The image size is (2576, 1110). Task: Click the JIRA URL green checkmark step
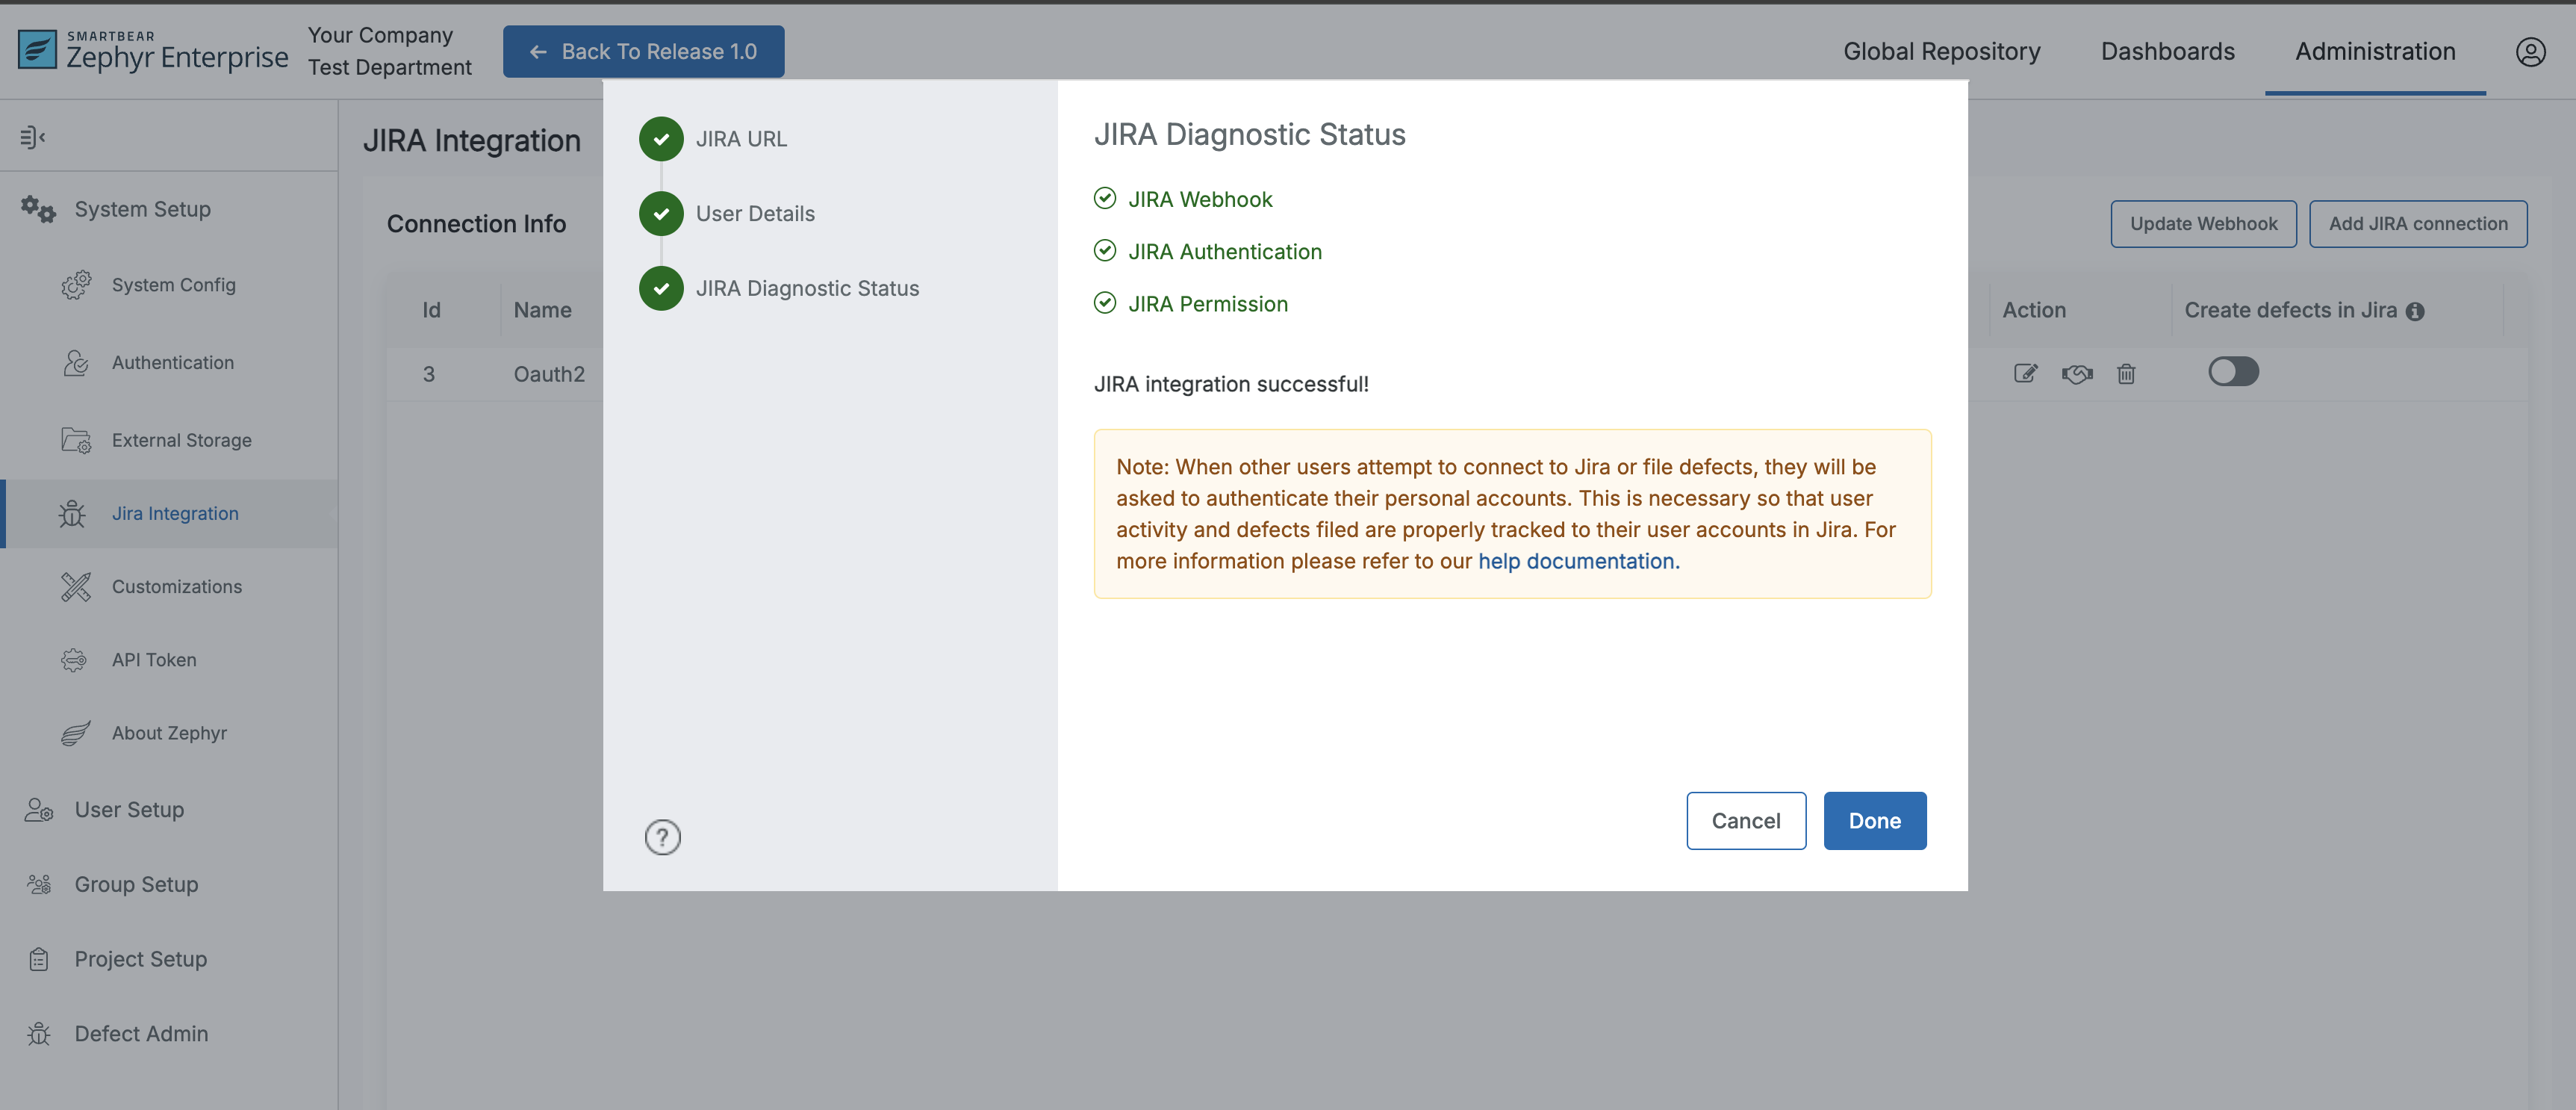click(x=660, y=139)
